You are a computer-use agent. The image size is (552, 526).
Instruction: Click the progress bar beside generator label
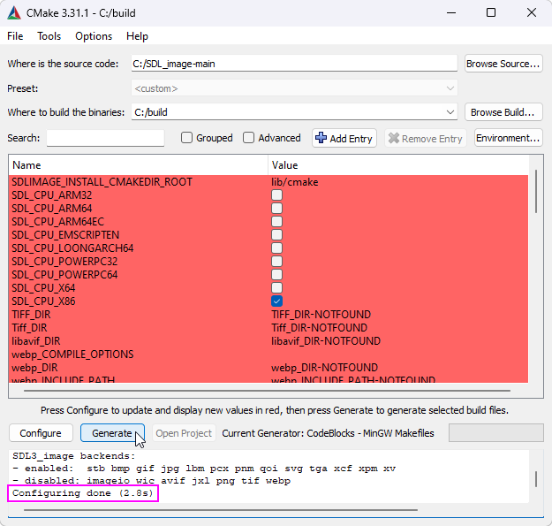(x=496, y=433)
